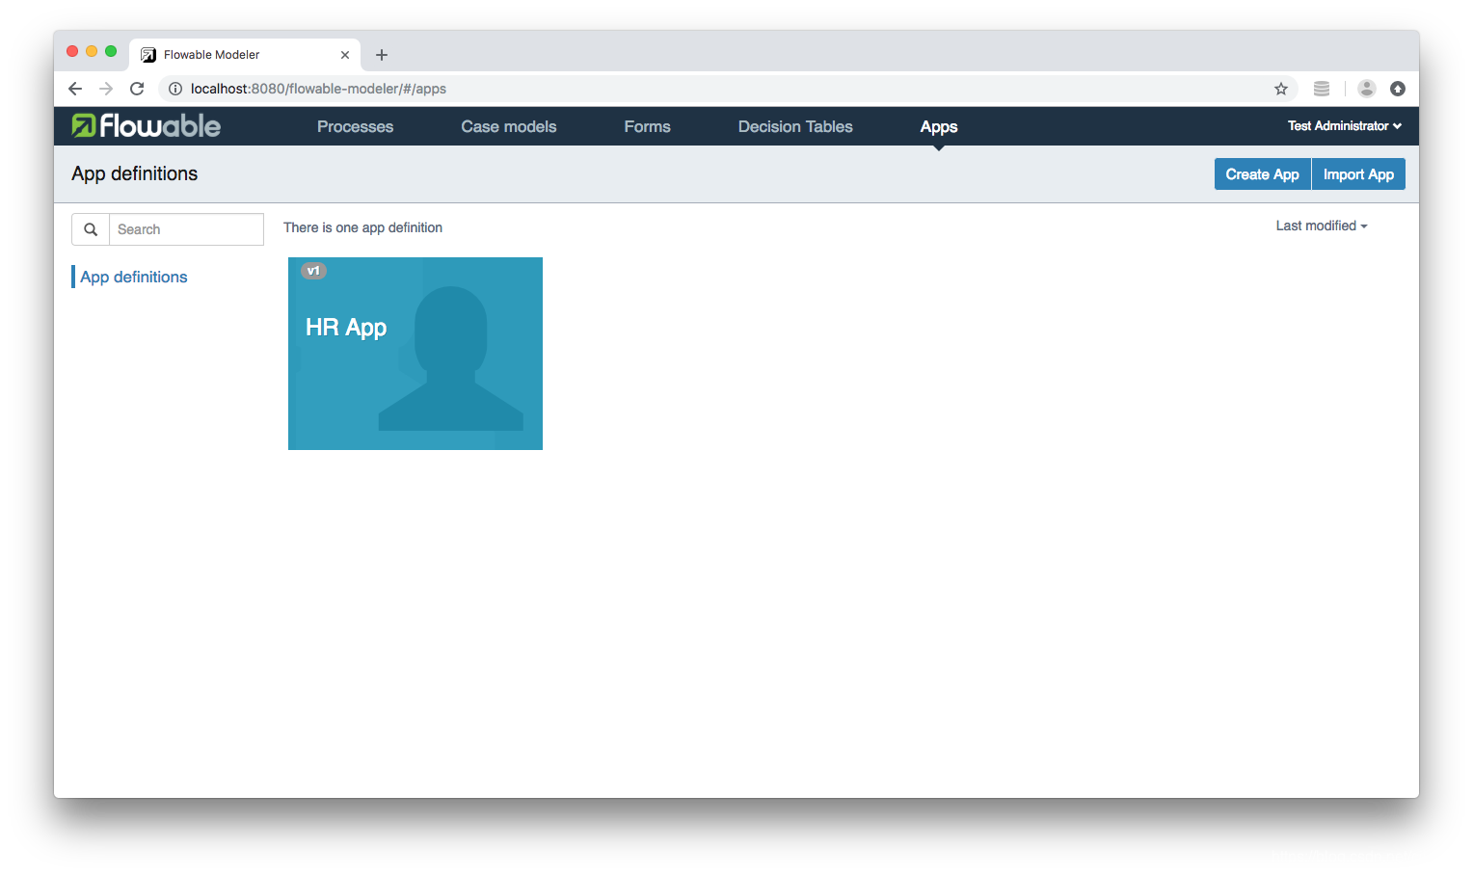1473x875 pixels.
Task: Open the Processes tab
Action: point(355,126)
